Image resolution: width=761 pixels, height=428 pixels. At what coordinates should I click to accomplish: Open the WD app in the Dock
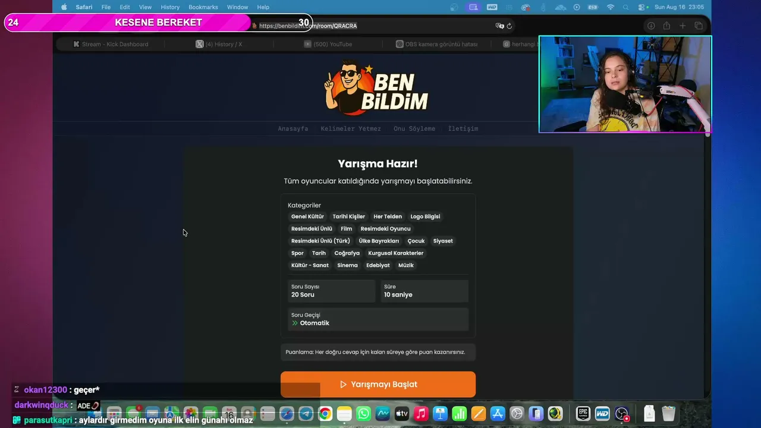[602, 414]
